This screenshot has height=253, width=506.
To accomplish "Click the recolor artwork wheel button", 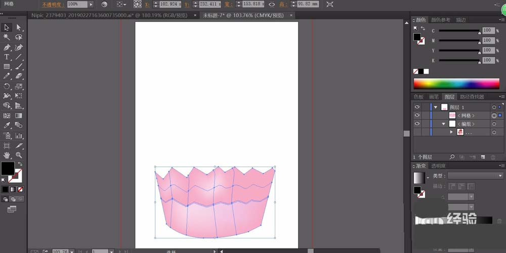I will click(104, 4).
